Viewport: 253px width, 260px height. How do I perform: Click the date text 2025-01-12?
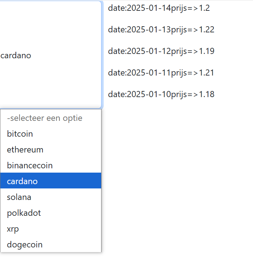click(148, 51)
